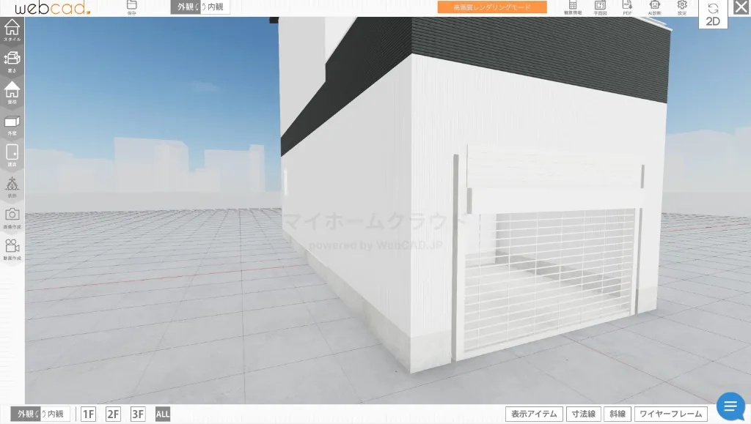Export via the PDF icon
The image size is (751, 424).
[628, 7]
